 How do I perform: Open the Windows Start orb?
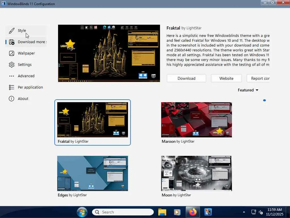[82, 212]
